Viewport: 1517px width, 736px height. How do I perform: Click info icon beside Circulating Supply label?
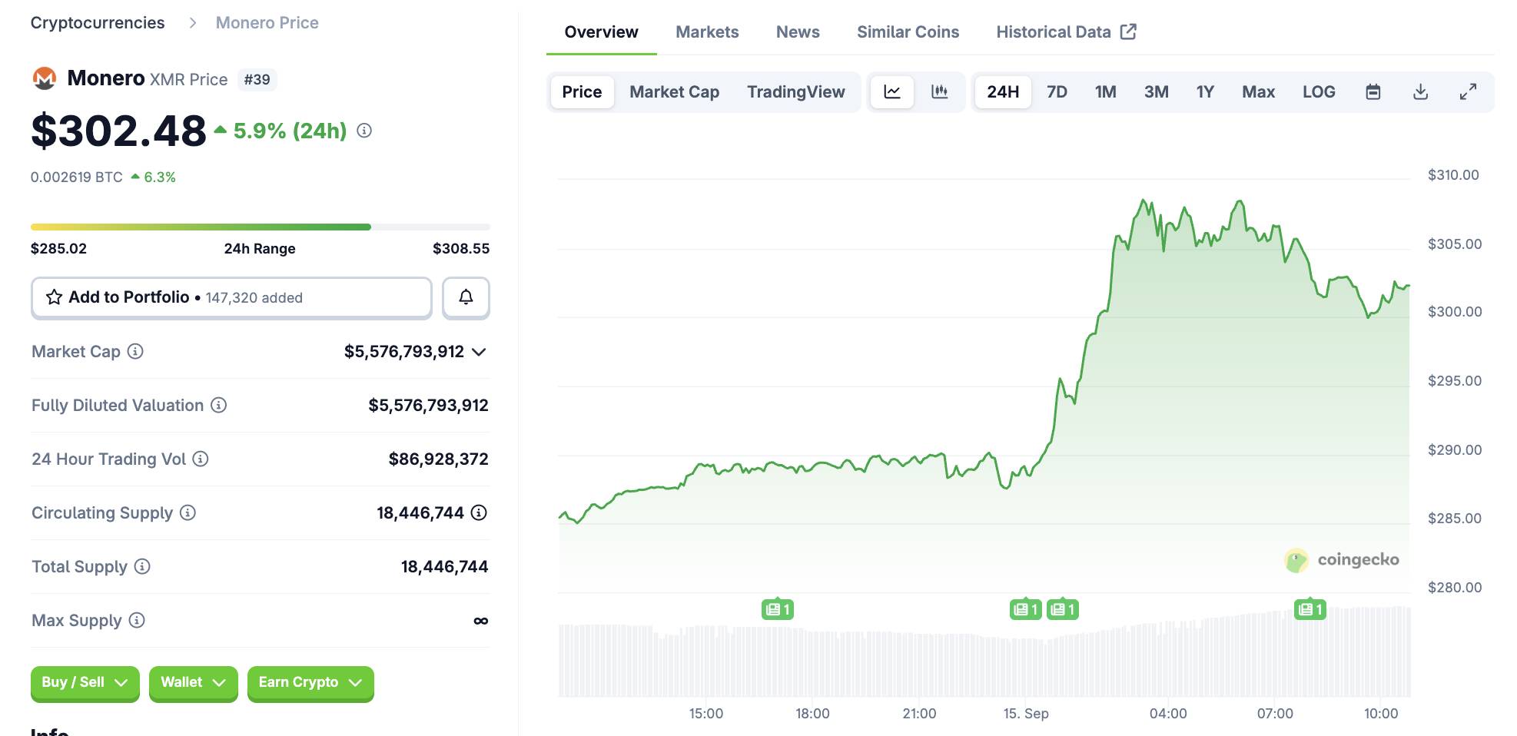(x=188, y=512)
